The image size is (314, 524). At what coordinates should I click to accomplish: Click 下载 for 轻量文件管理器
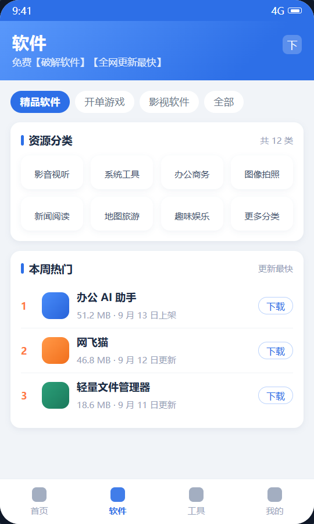276,396
